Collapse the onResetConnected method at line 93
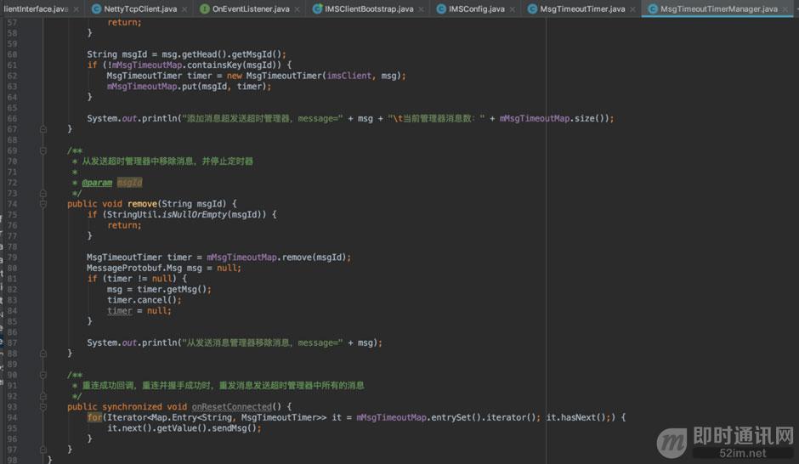 point(43,407)
